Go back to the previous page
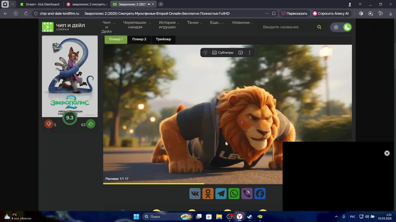 6,14
